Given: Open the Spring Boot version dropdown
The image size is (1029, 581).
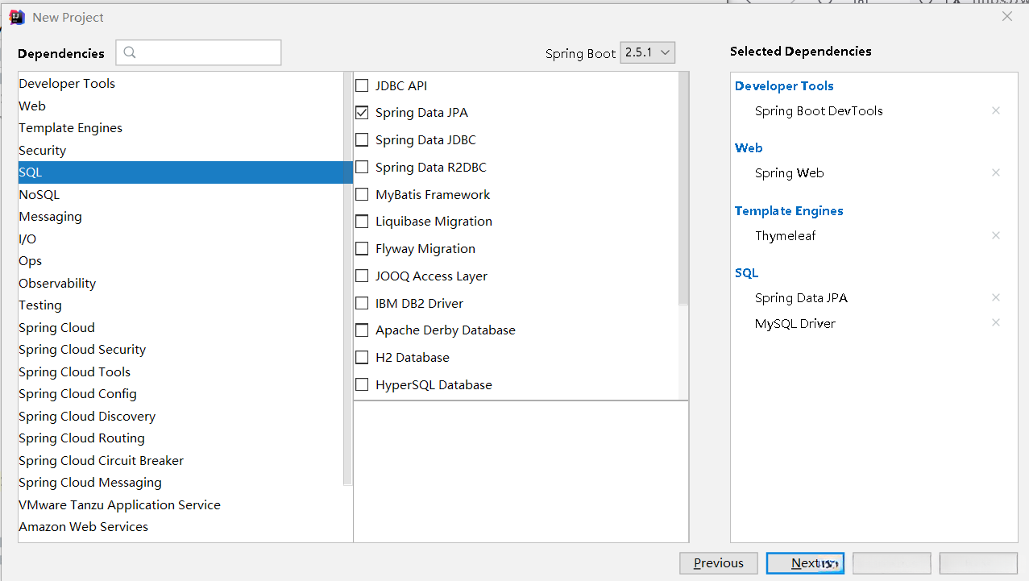Looking at the screenshot, I should click(648, 53).
